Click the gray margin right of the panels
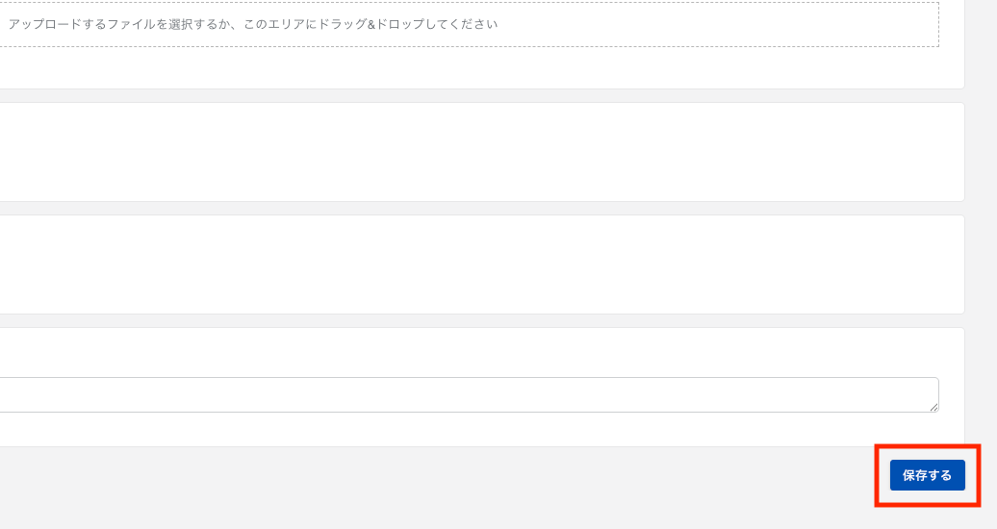997x529 pixels. [x=982, y=240]
